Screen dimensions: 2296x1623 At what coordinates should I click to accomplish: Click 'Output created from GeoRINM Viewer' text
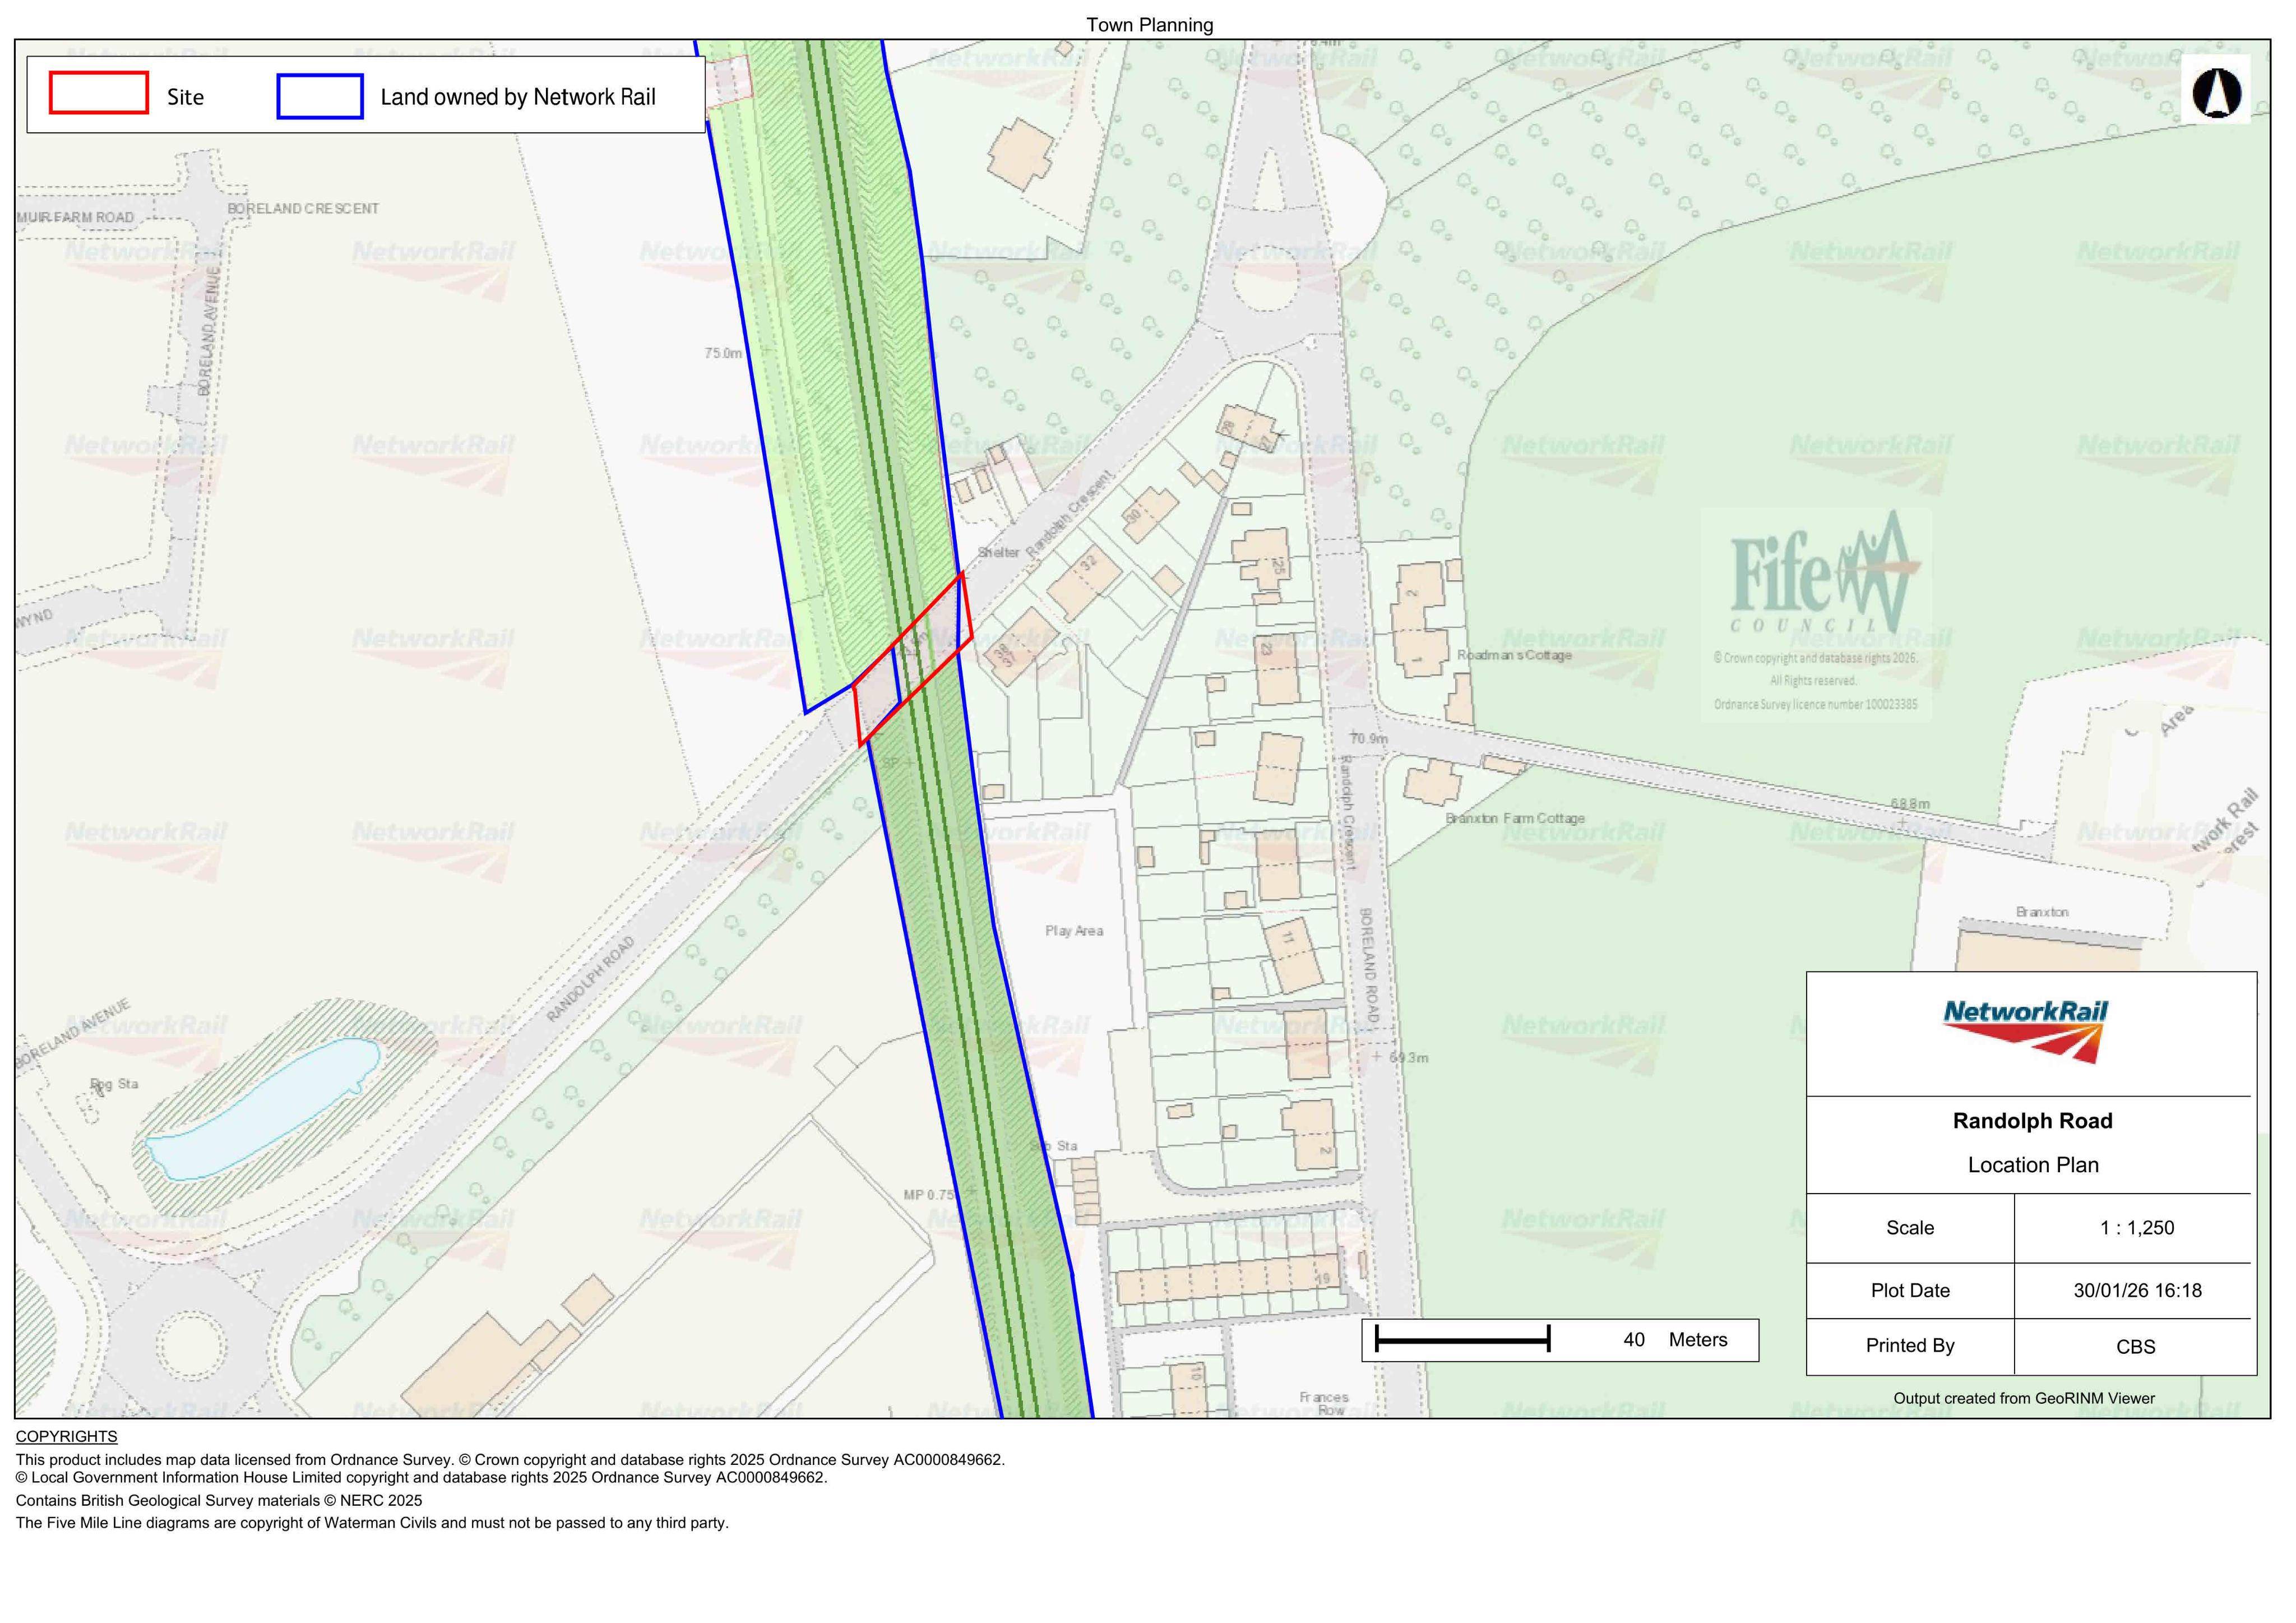point(2024,1398)
